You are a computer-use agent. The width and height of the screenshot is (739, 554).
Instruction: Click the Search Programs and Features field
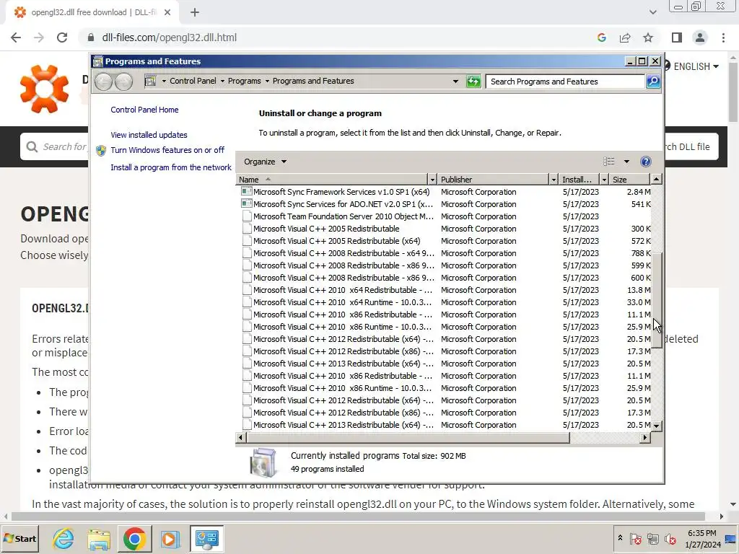coord(565,82)
